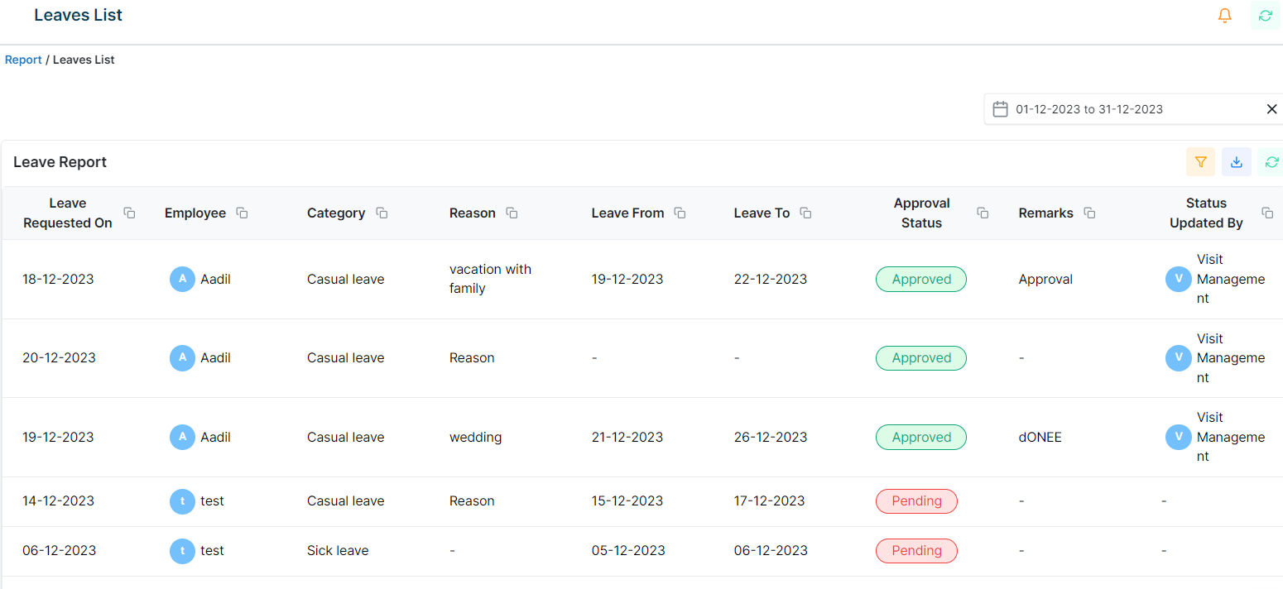1283x589 pixels.
Task: Copy the Category column using its icon
Action: (x=382, y=213)
